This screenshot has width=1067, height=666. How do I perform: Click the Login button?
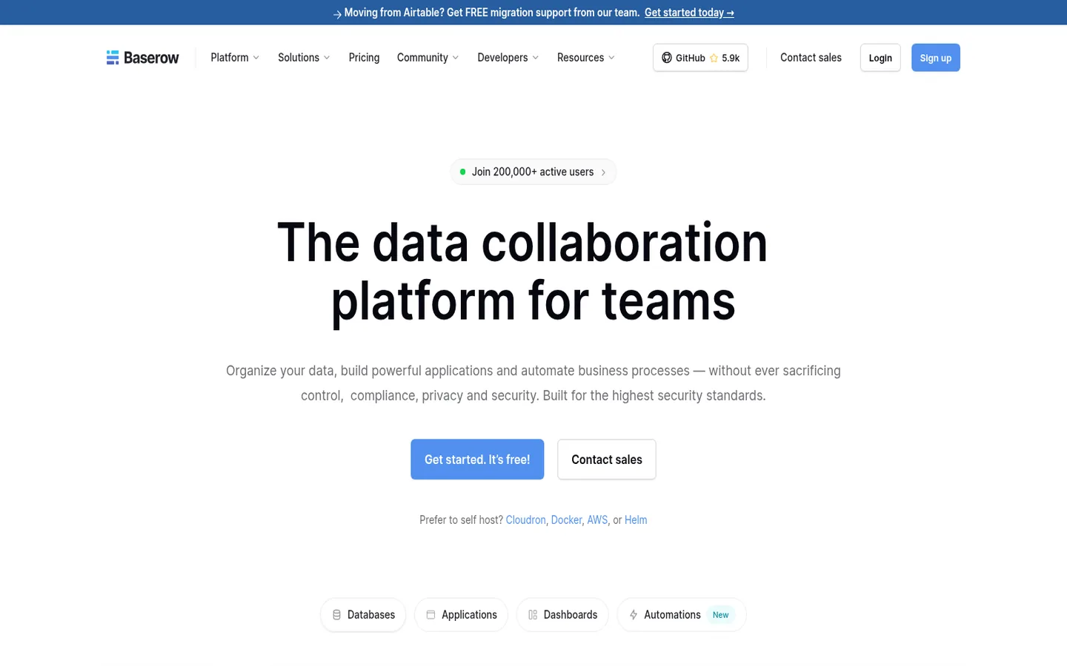pos(880,58)
